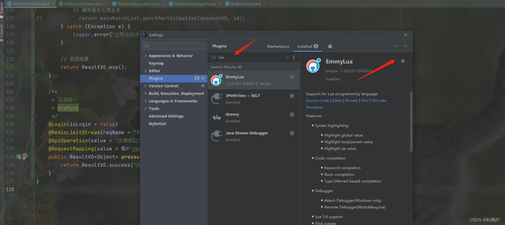Open the Gitter link

point(337,100)
